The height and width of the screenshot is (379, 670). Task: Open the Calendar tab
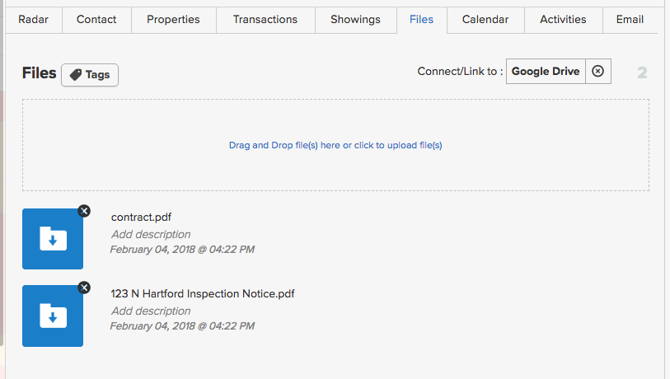pyautogui.click(x=485, y=20)
